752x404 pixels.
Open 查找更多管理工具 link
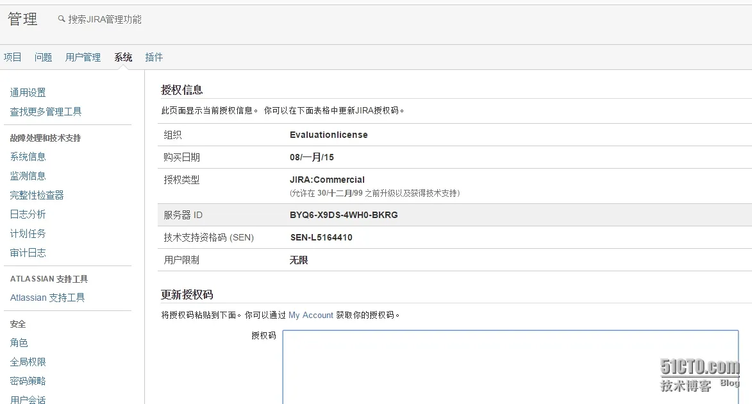point(46,112)
